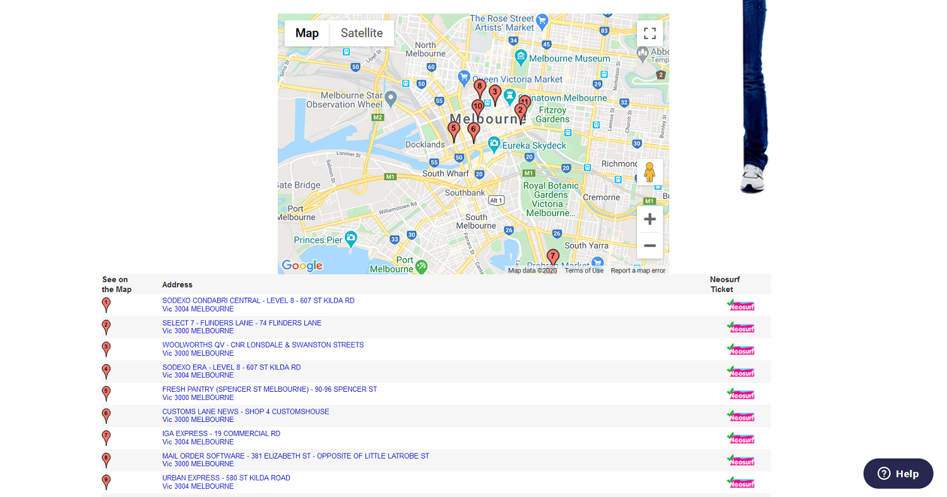The width and height of the screenshot is (947, 497).
Task: Open Woolworths QV address link
Action: (263, 349)
